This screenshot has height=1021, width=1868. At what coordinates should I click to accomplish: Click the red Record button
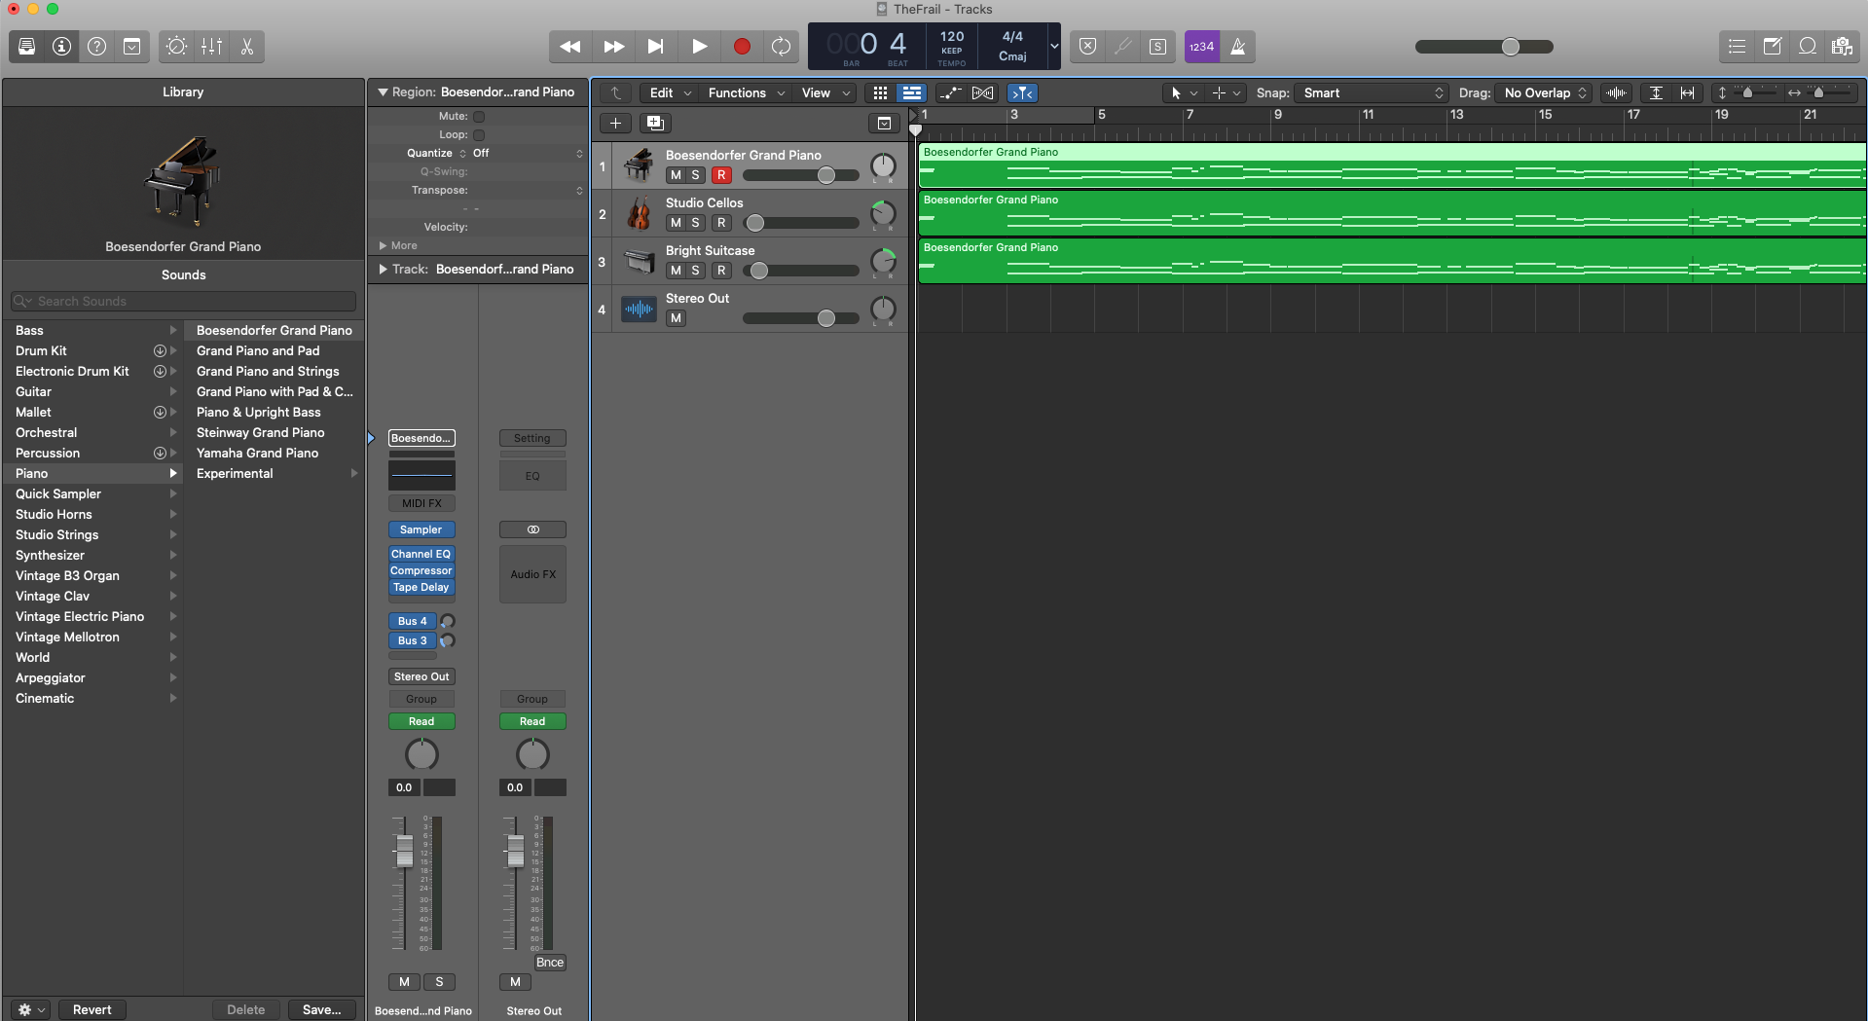click(x=742, y=46)
